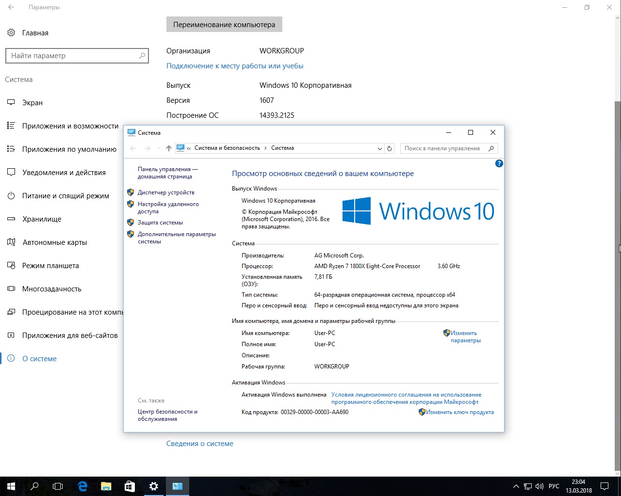This screenshot has width=621, height=496.
Task: Open taskbar search
Action: point(34,486)
